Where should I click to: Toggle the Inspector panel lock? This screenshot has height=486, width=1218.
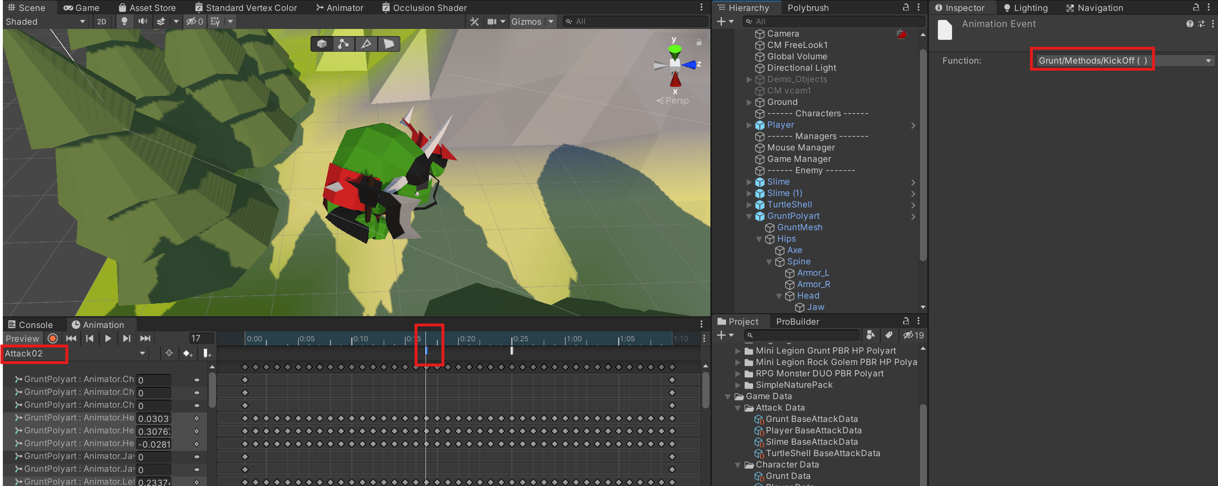(1196, 7)
